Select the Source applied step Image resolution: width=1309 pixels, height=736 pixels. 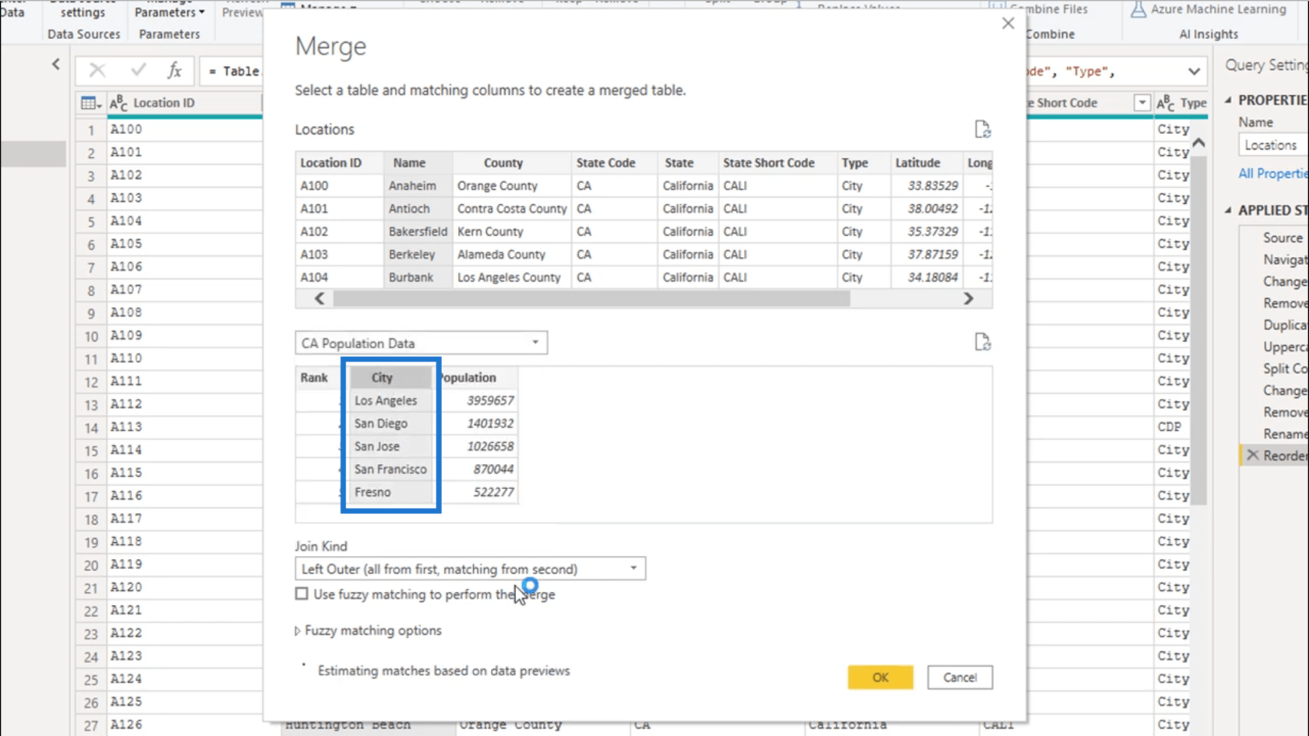pos(1283,238)
